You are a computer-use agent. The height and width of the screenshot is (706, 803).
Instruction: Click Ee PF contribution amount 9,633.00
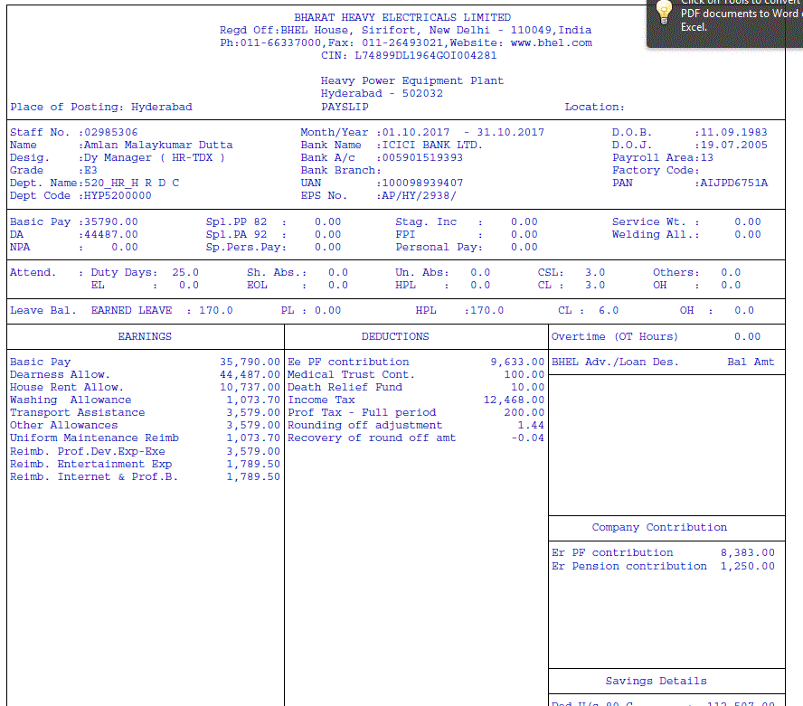click(517, 362)
